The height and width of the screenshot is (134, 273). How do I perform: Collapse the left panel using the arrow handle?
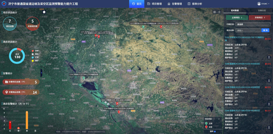[x=41, y=73]
